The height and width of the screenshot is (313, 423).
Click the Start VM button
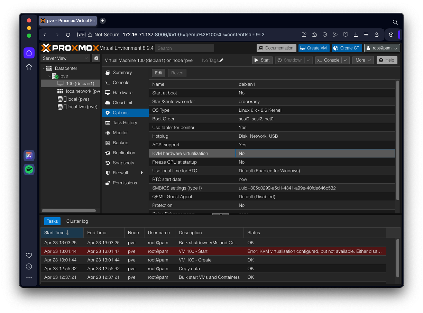(x=262, y=60)
